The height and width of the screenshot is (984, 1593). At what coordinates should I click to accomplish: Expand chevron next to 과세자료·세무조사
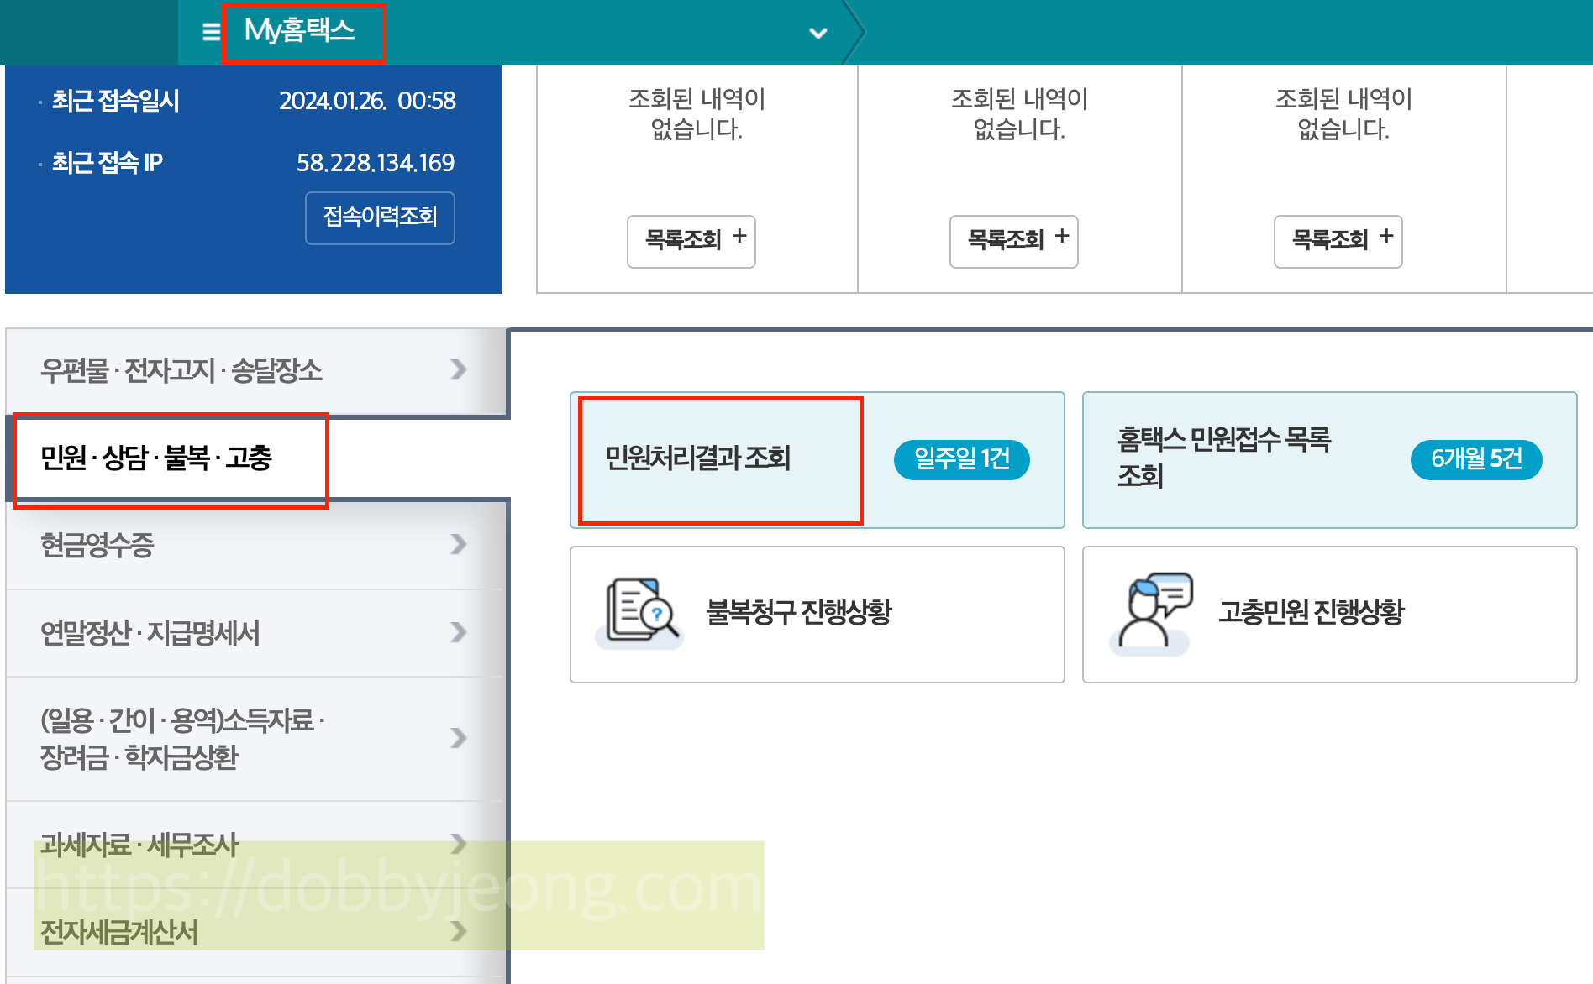(458, 843)
